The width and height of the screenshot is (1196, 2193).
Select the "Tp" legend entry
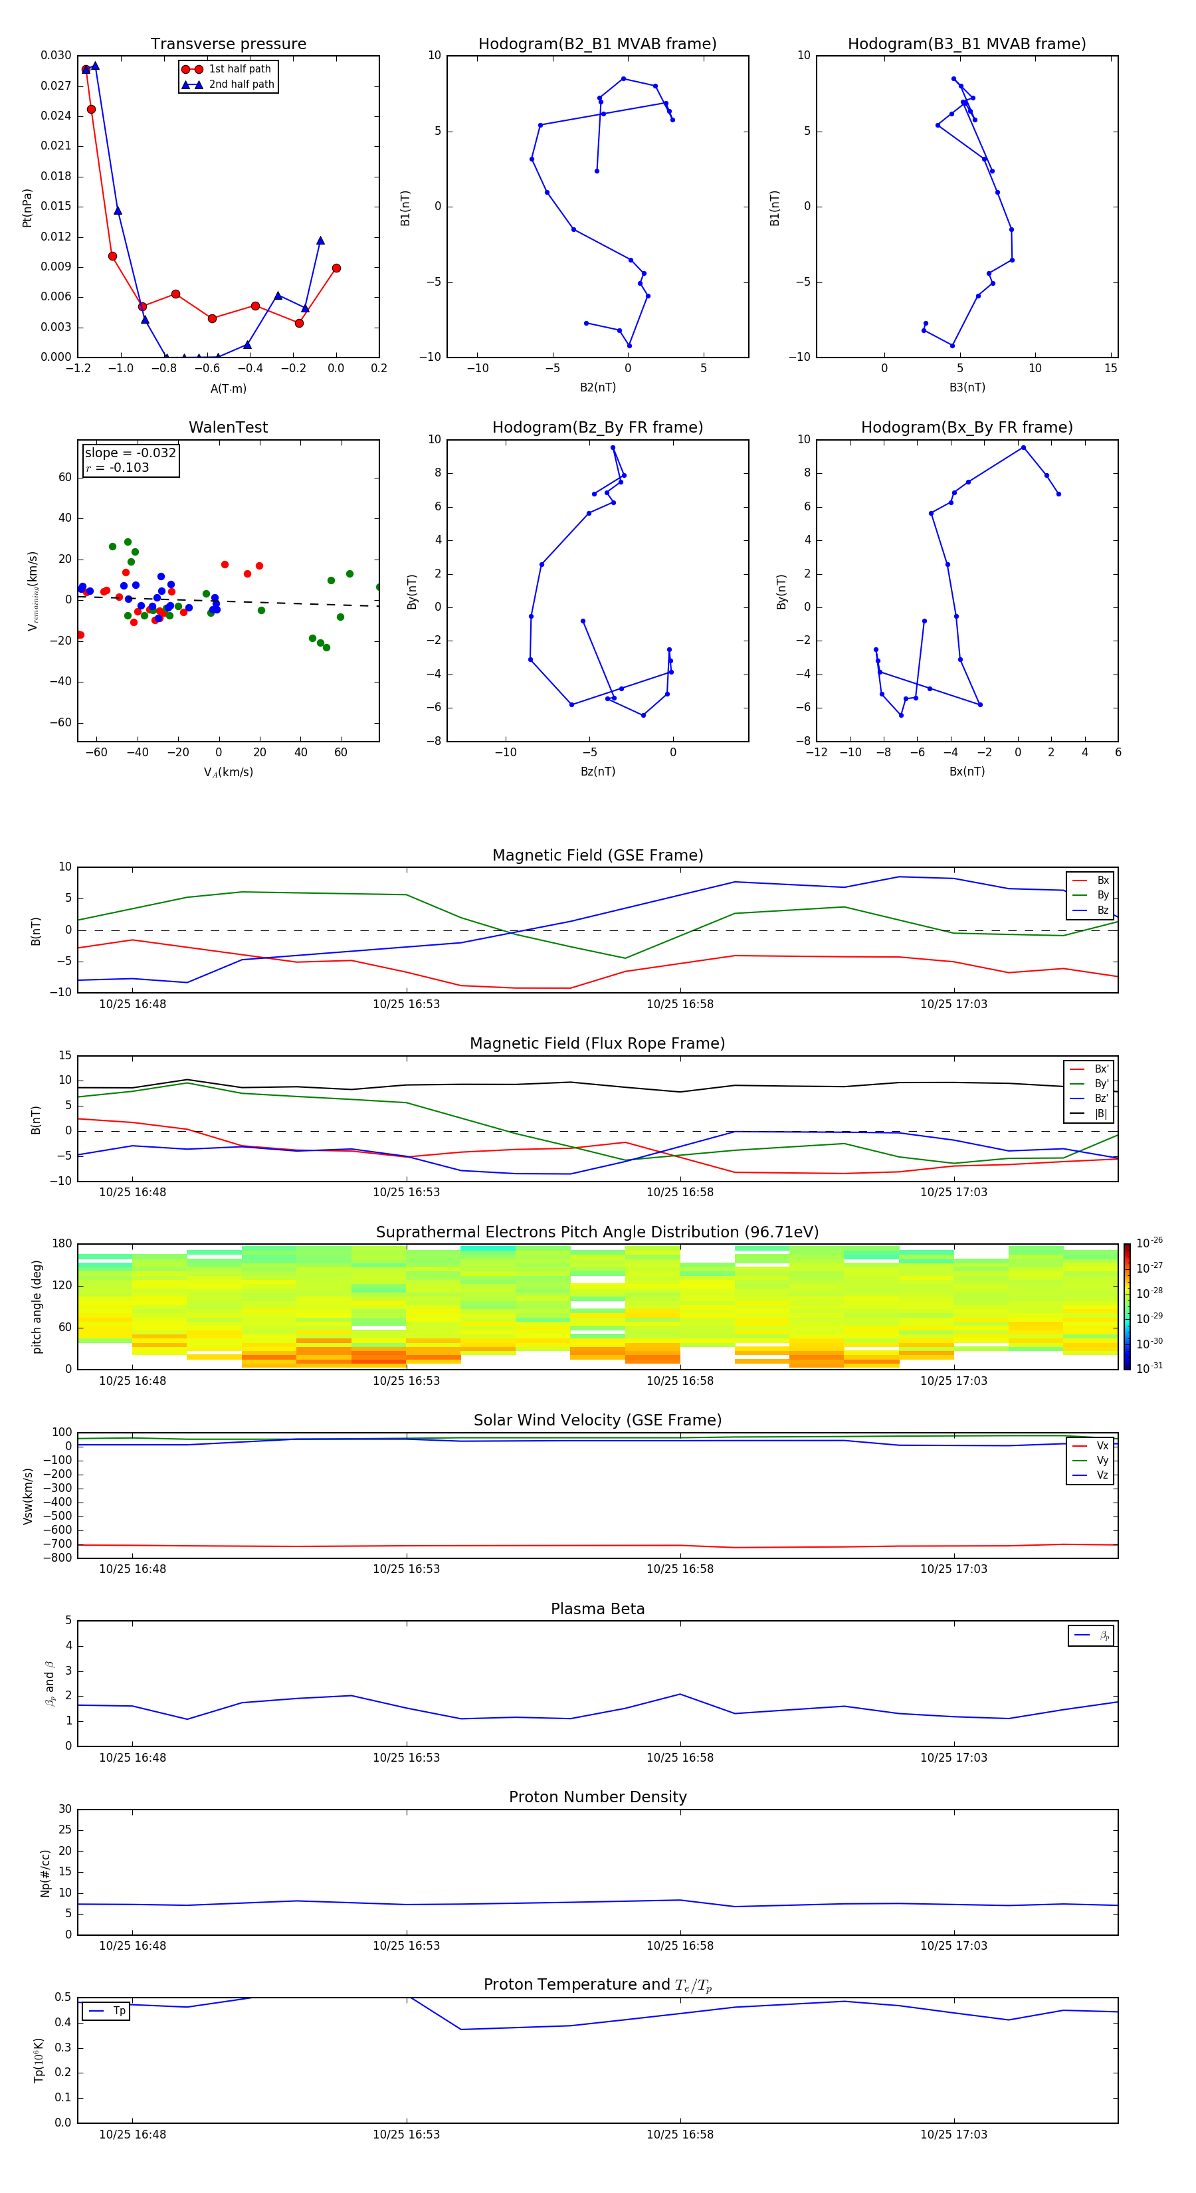(107, 2011)
